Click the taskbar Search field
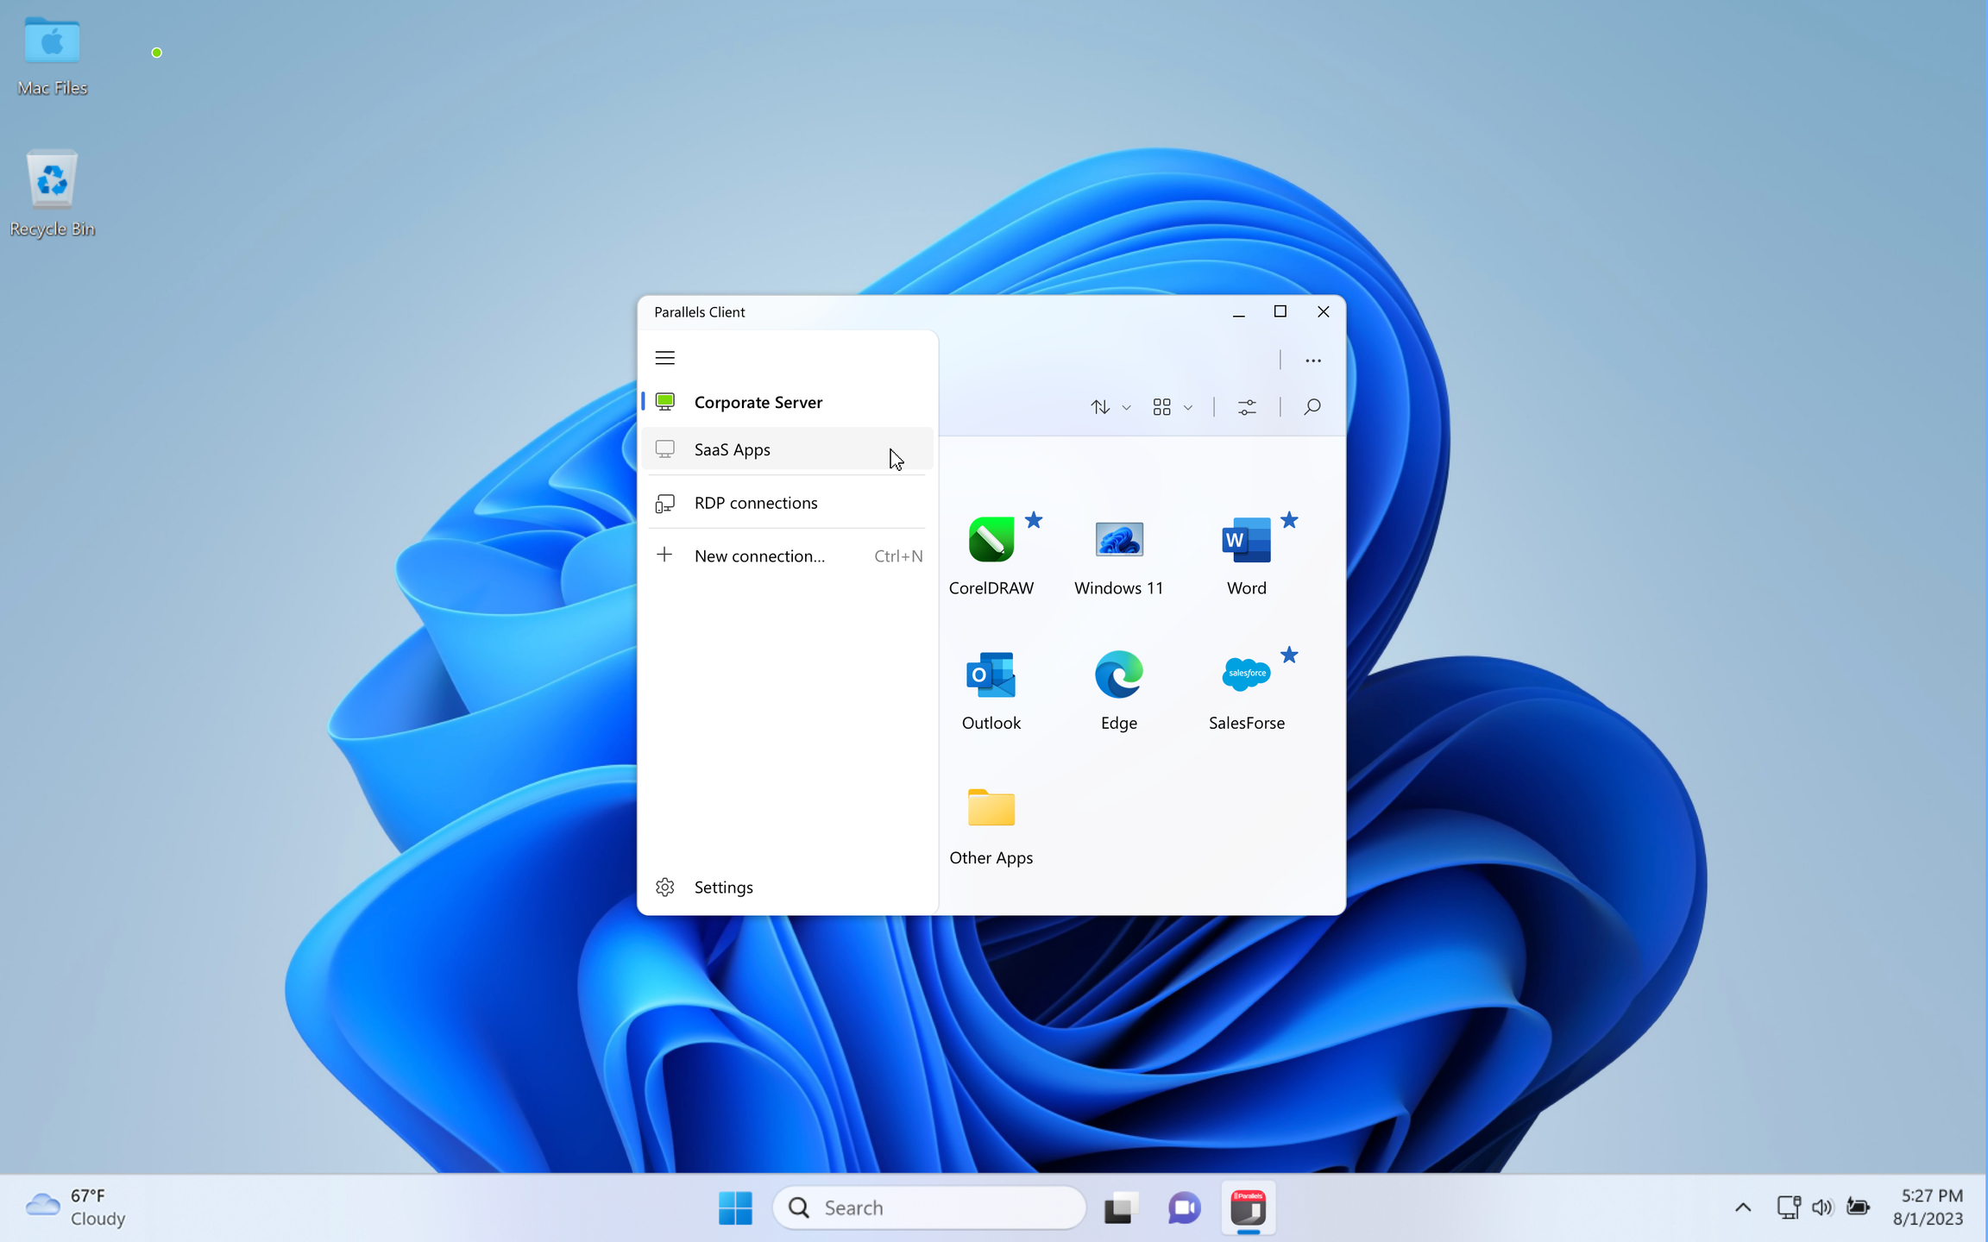Viewport: 1988px width, 1242px height. click(x=928, y=1207)
